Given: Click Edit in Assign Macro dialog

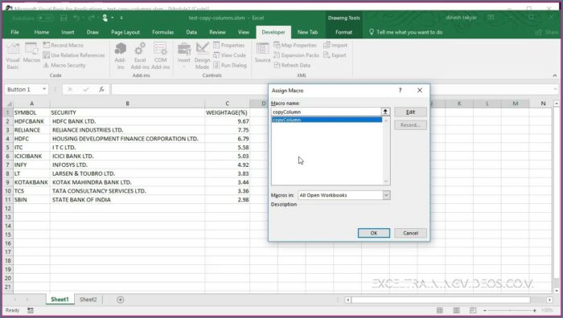Looking at the screenshot, I should point(410,112).
